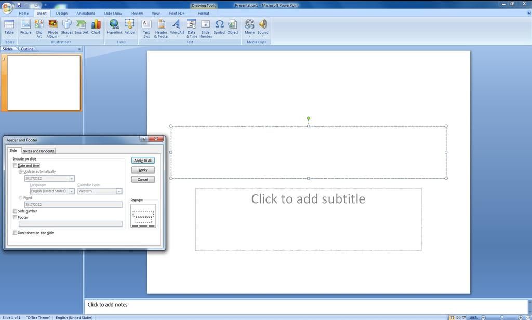Open the Shapes gallery

(x=67, y=28)
